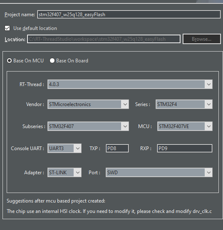223x230 pixels.
Task: Open the Series dropdown arrow
Action: pos(208,104)
